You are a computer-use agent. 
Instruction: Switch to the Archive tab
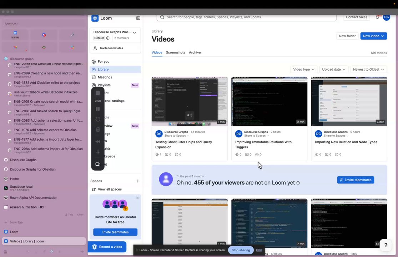(x=195, y=52)
